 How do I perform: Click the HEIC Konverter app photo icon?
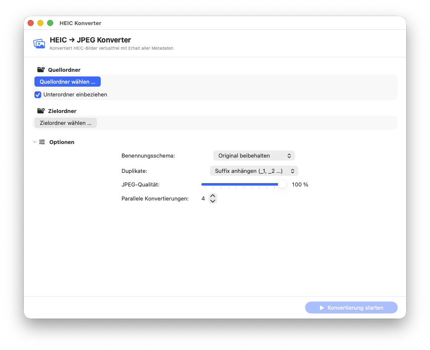39,43
